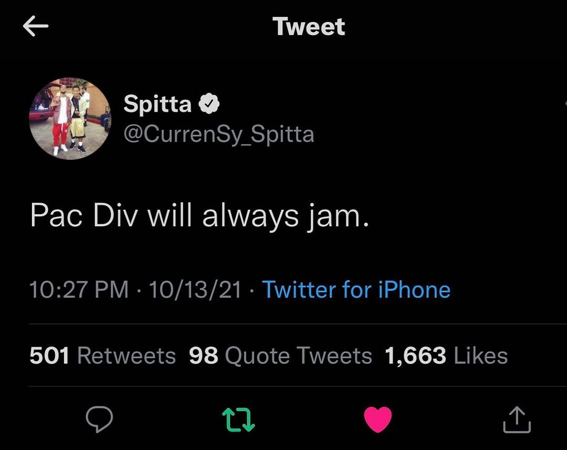The image size is (567, 450).
Task: Click the Twitter for iPhone link
Action: (356, 290)
